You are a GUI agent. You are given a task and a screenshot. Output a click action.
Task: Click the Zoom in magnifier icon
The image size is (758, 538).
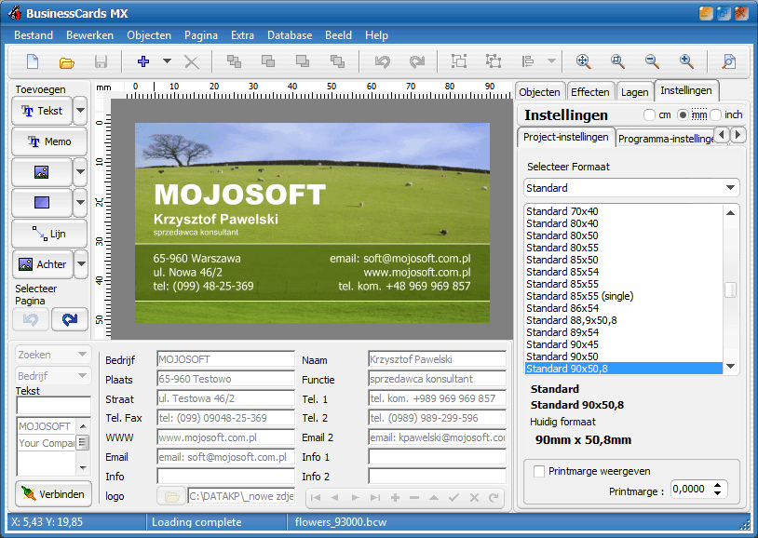pyautogui.click(x=686, y=61)
